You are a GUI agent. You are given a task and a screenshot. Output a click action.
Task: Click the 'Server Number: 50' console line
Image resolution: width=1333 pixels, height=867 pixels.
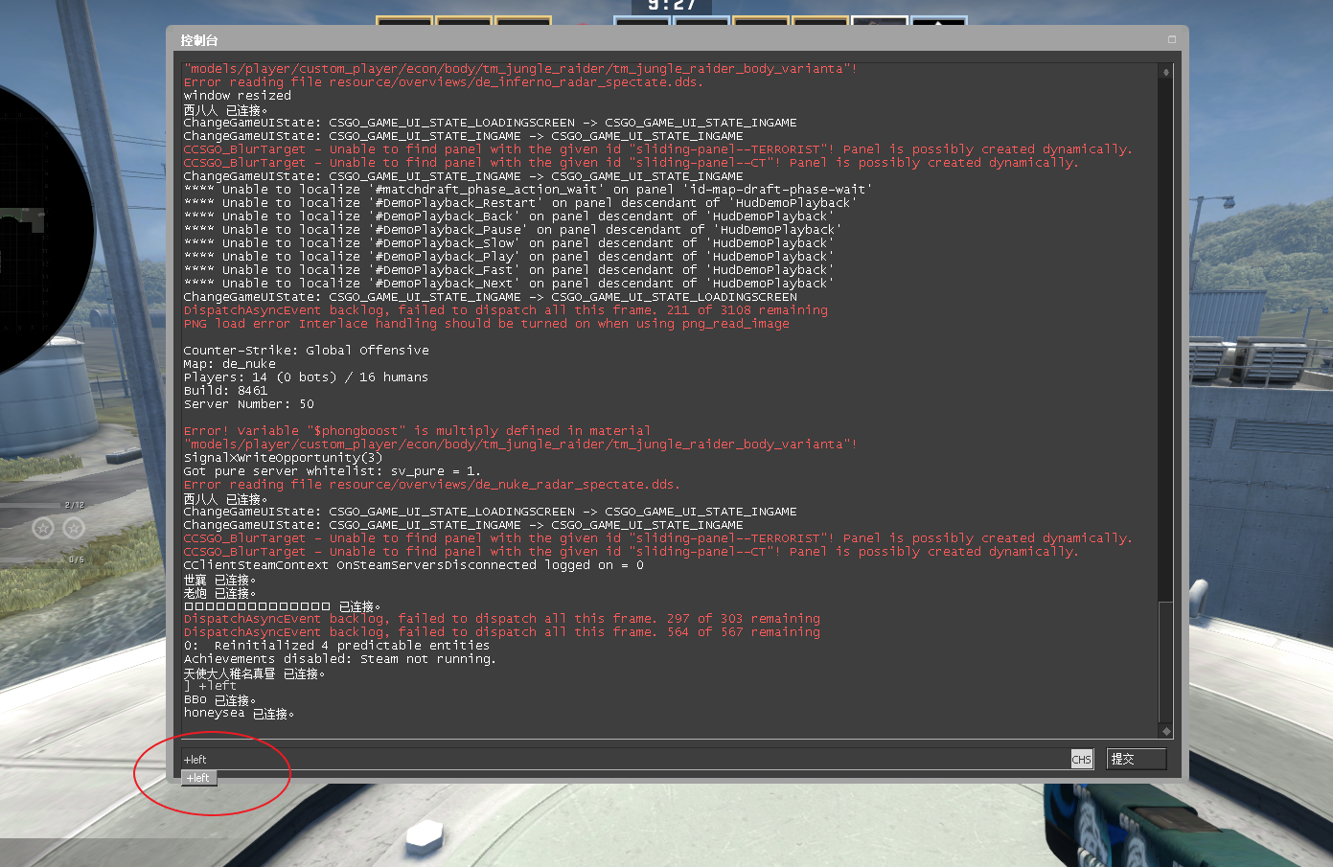[x=249, y=404]
